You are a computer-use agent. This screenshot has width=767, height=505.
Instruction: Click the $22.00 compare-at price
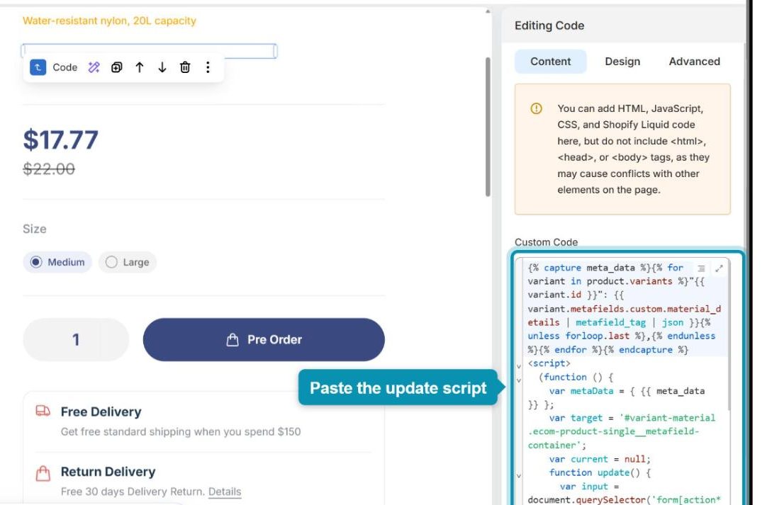click(x=49, y=169)
